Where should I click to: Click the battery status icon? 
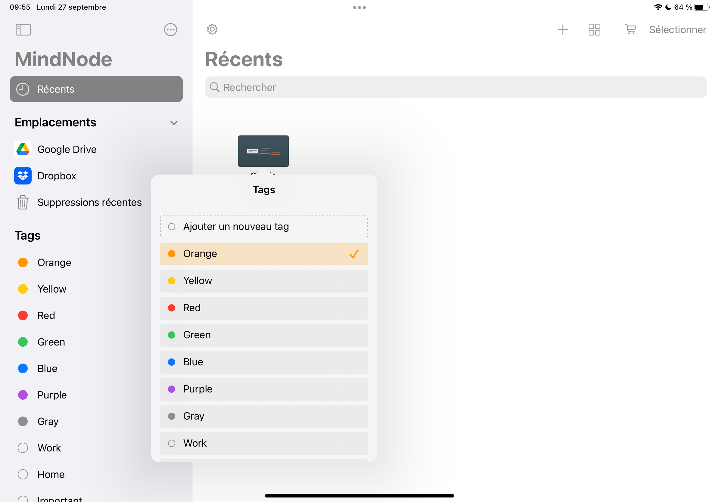pyautogui.click(x=702, y=7)
